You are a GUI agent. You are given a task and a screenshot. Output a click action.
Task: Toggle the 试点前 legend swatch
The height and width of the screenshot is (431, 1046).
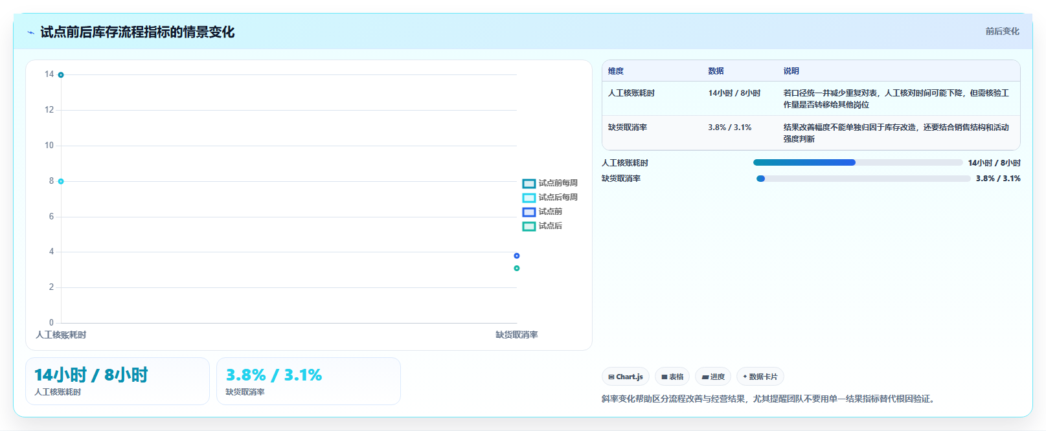529,212
